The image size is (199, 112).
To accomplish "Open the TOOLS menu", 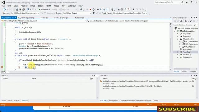I will tap(56, 6).
